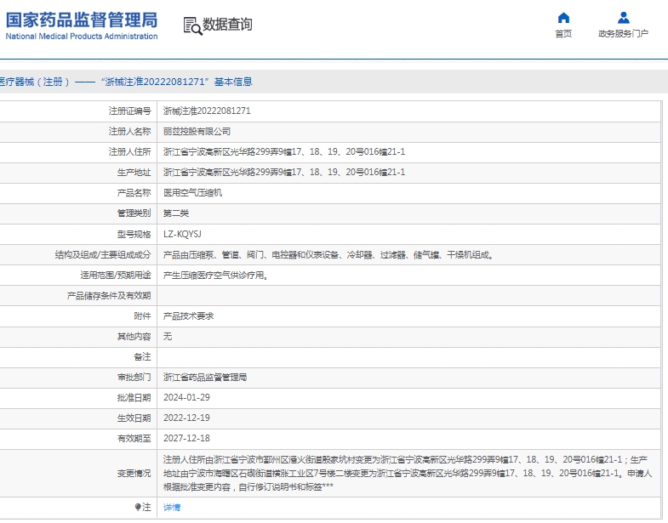Click the 注册人住所 address value
This screenshot has height=523, width=668.
284,151
